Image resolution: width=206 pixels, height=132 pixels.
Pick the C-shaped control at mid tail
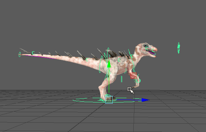(x=87, y=60)
